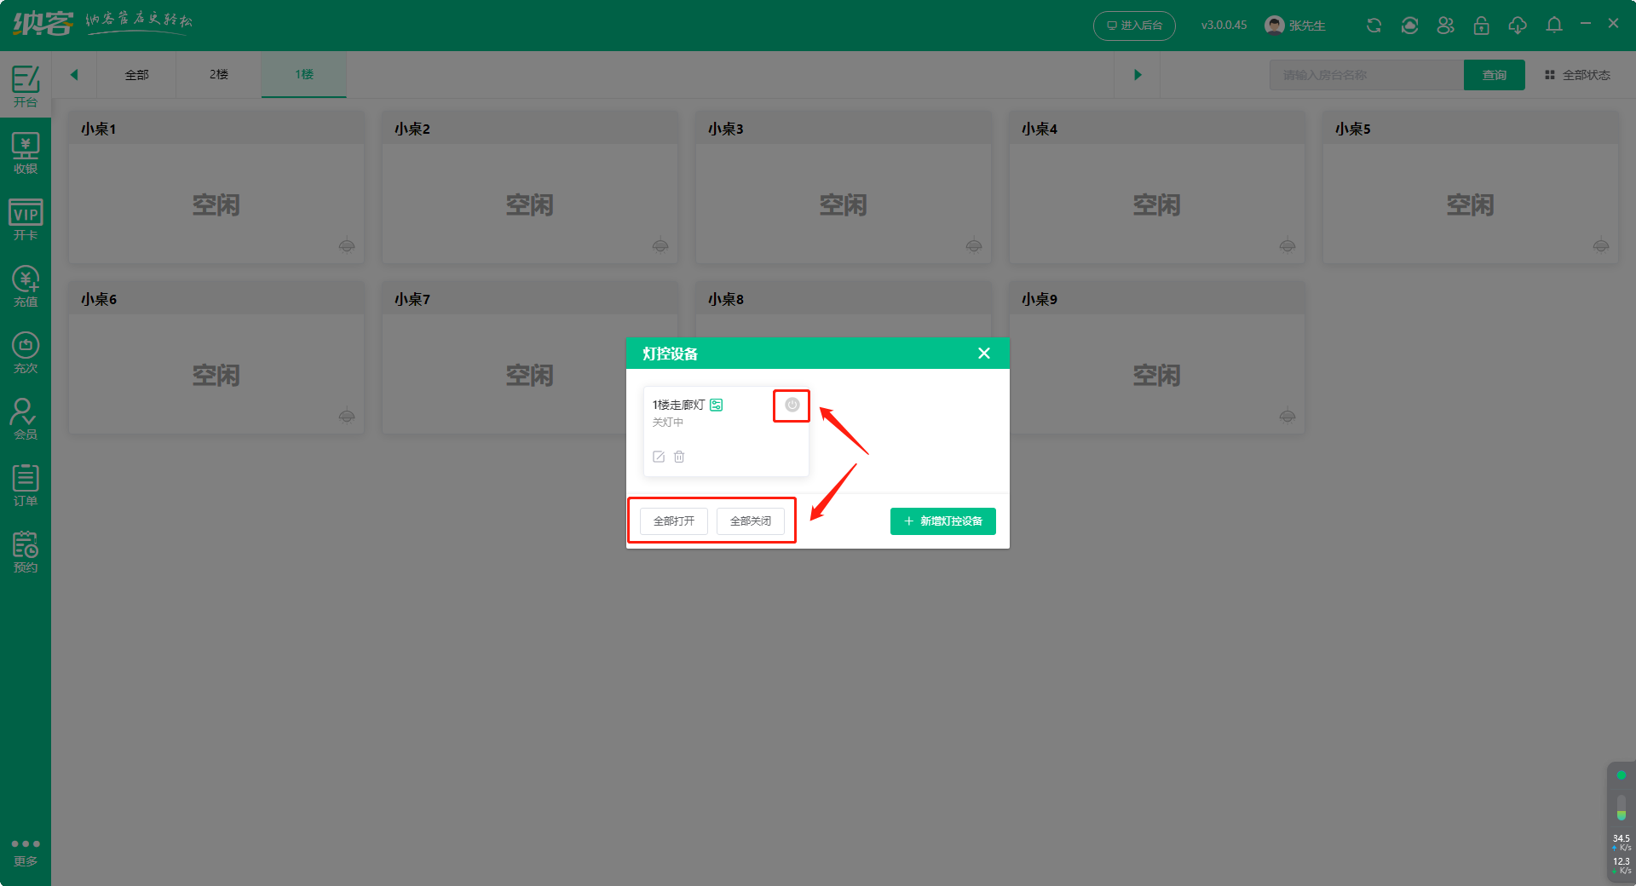Delete the 1楼走廊灯 device via trash icon
1636x886 pixels.
679,457
